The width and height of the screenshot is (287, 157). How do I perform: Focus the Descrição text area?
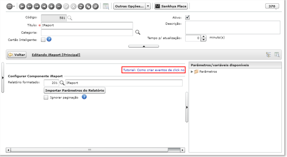pos(233,27)
